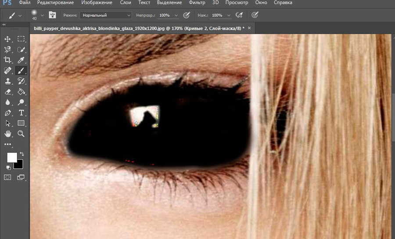
Task: Collapse the toolbox with double-arrow
Action: (4, 25)
